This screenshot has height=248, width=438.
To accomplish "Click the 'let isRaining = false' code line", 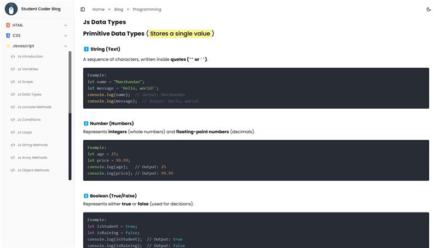I will (x=113, y=233).
